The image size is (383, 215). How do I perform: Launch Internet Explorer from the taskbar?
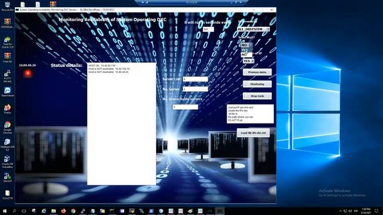(x=44, y=211)
